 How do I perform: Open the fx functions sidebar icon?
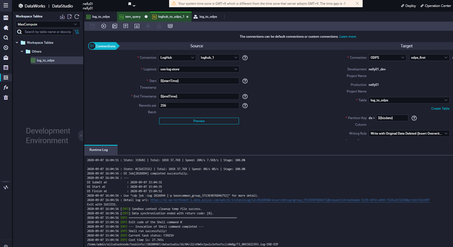click(x=6, y=87)
